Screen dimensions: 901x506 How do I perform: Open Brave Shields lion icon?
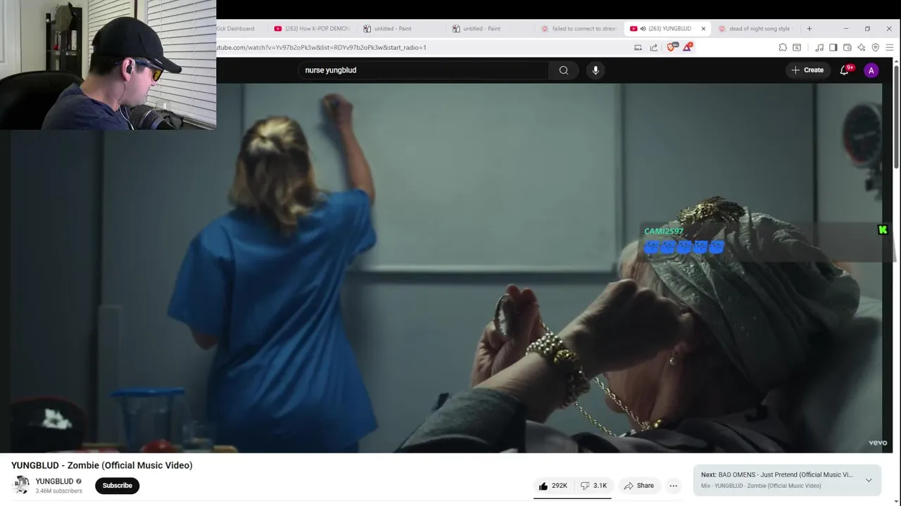[x=671, y=47]
